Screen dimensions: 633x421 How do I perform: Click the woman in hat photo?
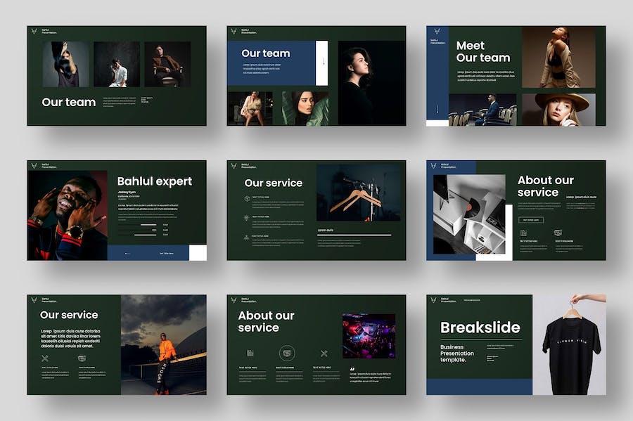coord(563,110)
